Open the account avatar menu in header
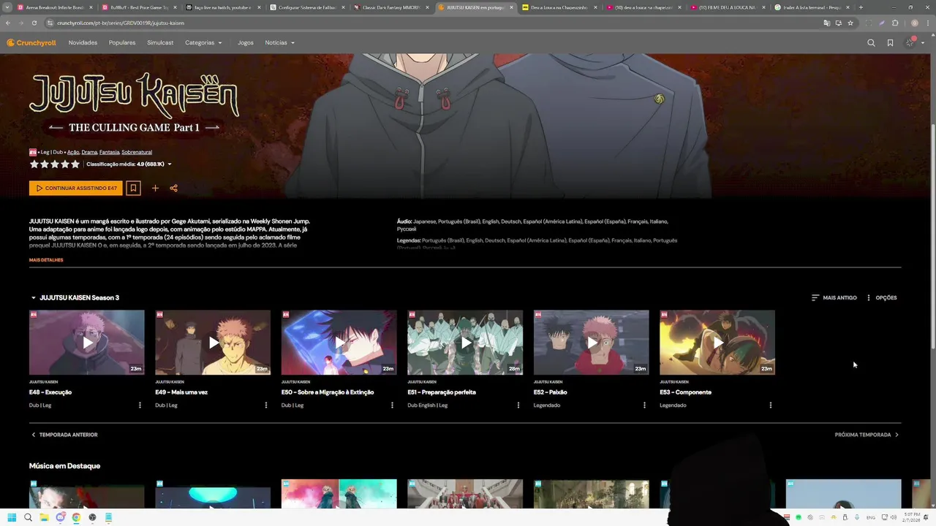The image size is (936, 526). point(913,43)
